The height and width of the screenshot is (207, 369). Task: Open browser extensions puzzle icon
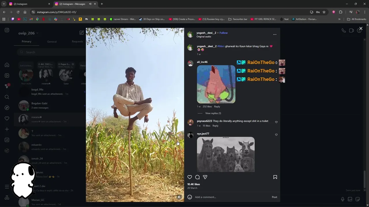341,12
